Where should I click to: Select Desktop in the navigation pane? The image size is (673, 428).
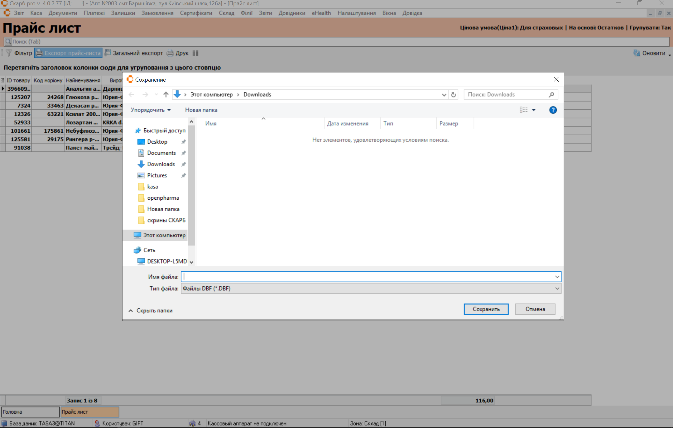pos(157,142)
